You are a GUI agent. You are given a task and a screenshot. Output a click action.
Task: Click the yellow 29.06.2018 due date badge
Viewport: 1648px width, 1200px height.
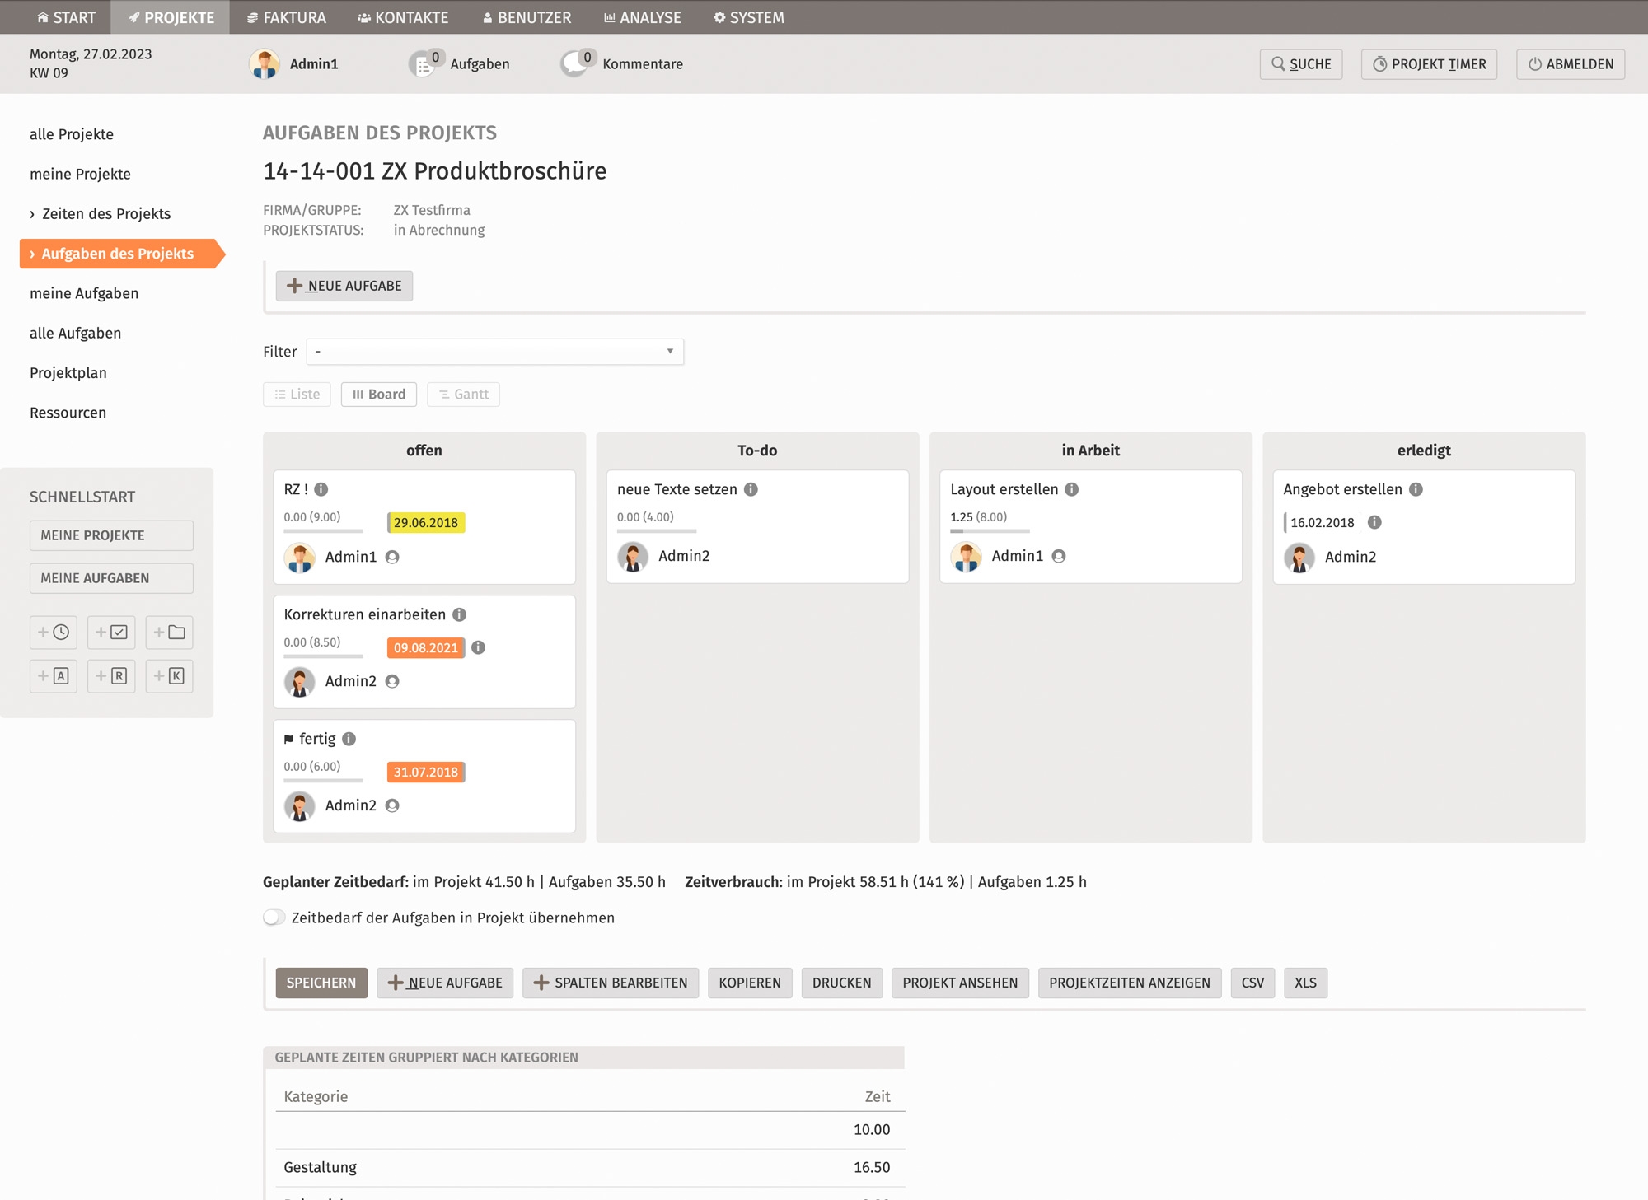[425, 522]
